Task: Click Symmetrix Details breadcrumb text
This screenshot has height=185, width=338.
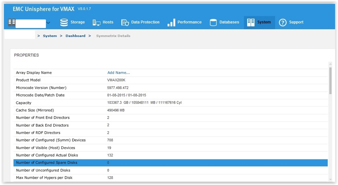Action: (x=113, y=36)
